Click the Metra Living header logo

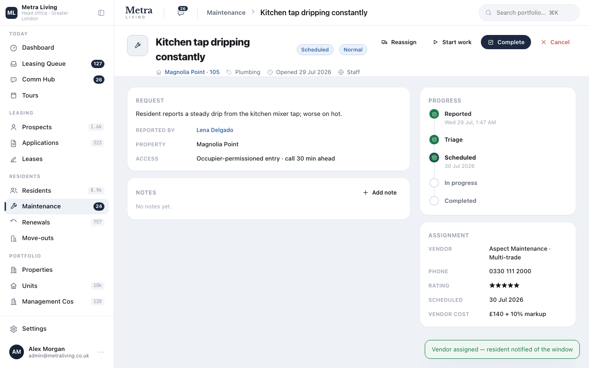click(139, 12)
